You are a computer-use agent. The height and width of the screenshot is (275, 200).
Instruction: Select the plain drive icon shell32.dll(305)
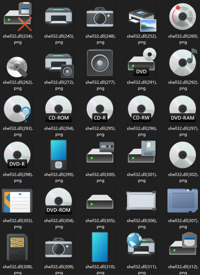[x=100, y=202]
